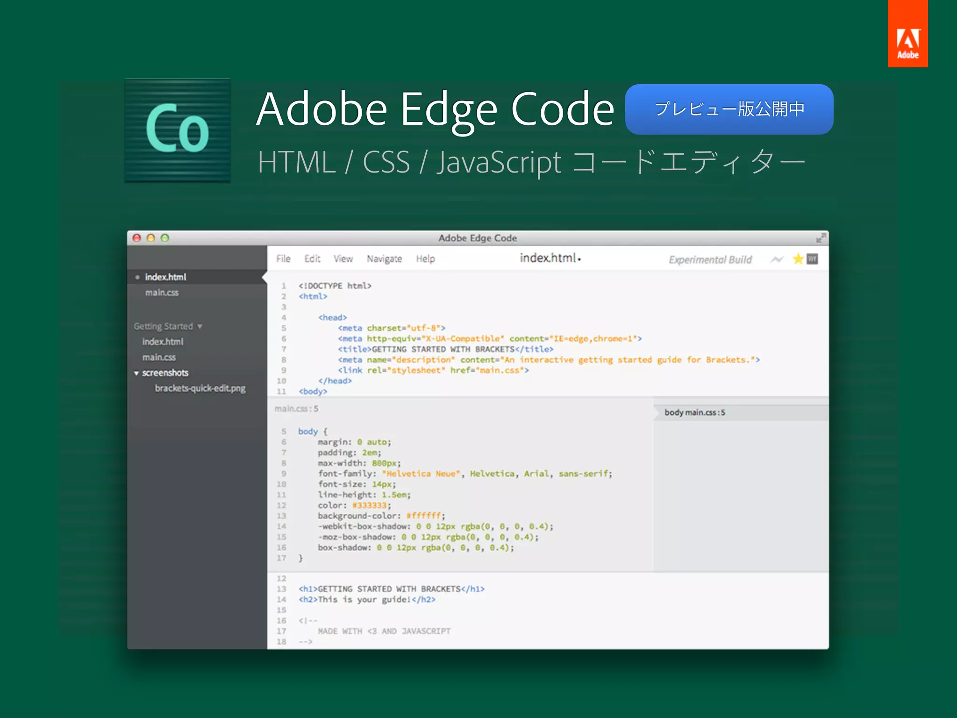Click the #333333 color value
The image size is (957, 718).
click(x=369, y=505)
